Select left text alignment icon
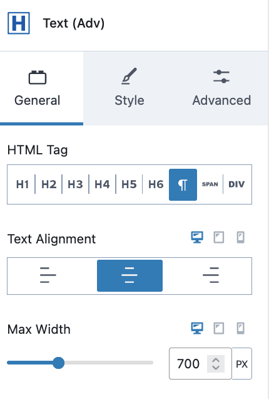The height and width of the screenshot is (399, 269). pos(48,275)
